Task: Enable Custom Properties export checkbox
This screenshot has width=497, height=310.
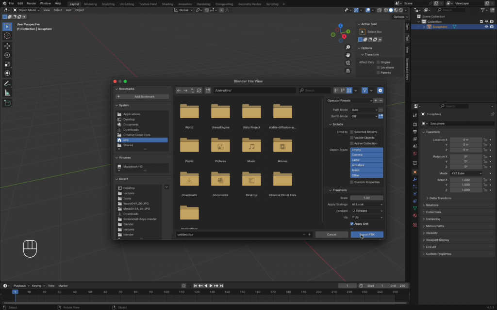Action: tap(351, 182)
